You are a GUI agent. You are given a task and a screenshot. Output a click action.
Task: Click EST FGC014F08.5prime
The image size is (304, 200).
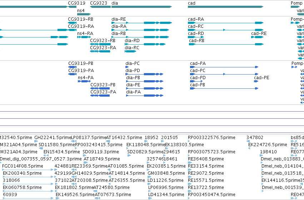click(23, 166)
